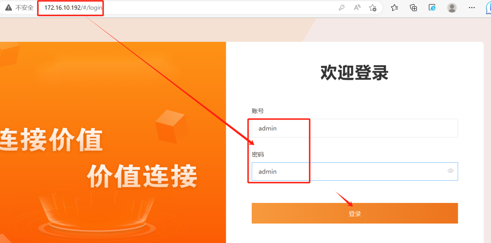Screen dimensions: 491x243
Task: Activate the Read aloud icon
Action: click(357, 7)
